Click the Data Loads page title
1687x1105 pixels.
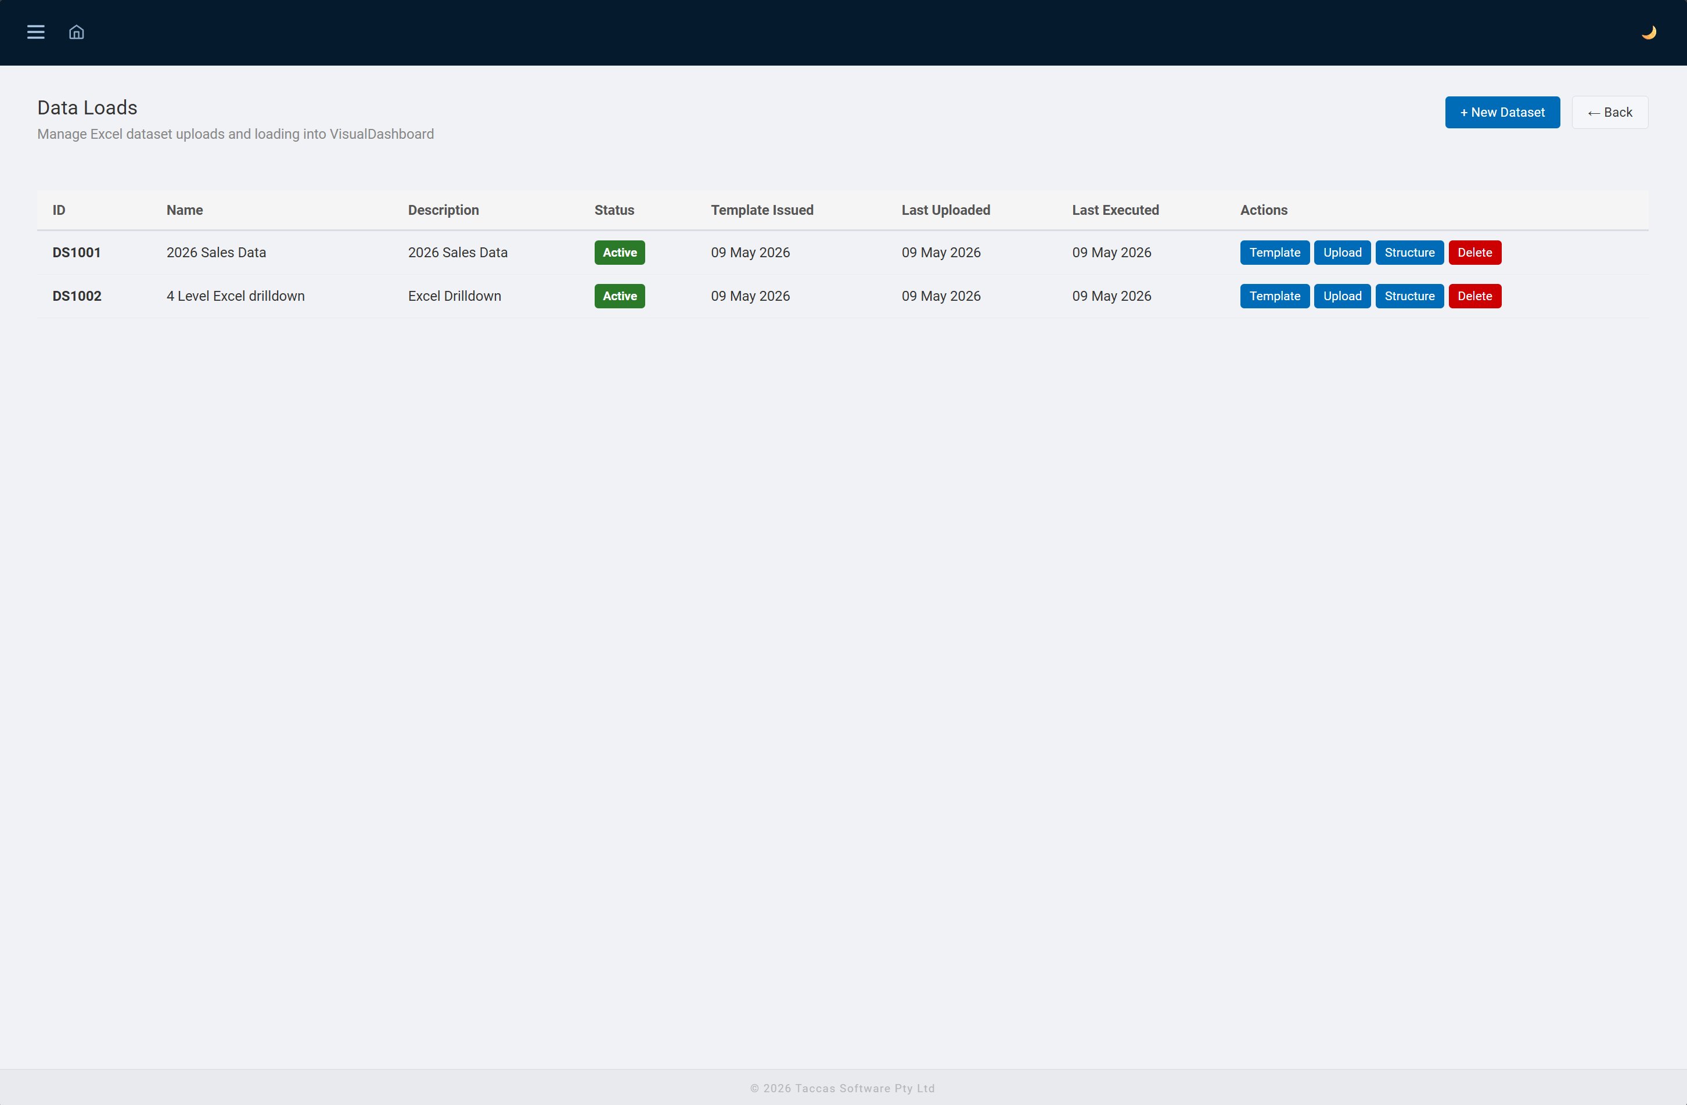click(87, 108)
